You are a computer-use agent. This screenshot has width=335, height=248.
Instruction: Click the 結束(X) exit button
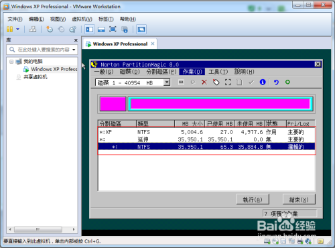coord(299,199)
